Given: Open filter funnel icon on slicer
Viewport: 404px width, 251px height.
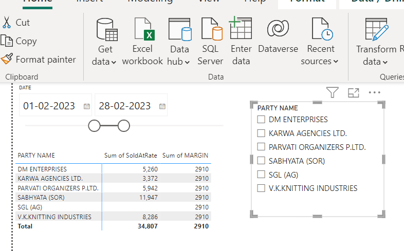Looking at the screenshot, I should (x=333, y=92).
